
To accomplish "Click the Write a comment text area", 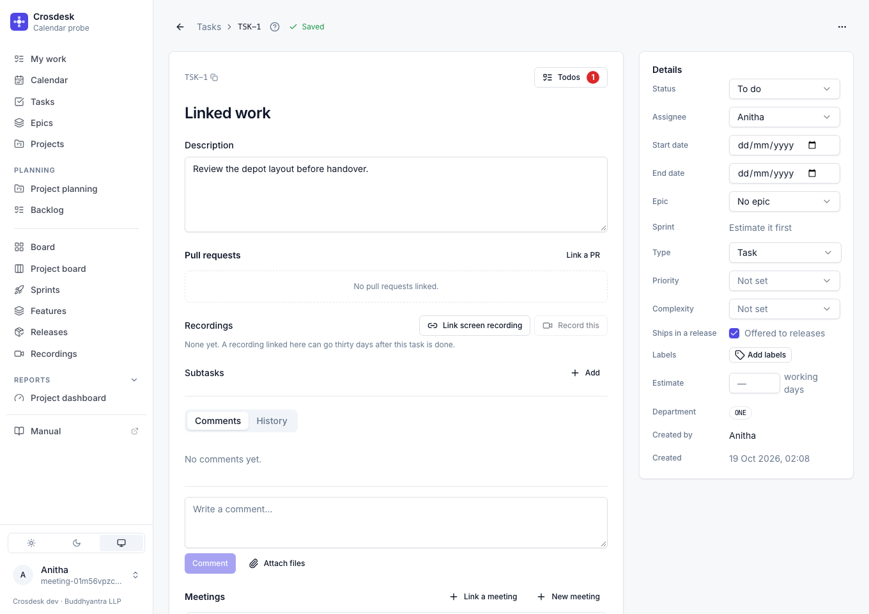I will tap(396, 523).
